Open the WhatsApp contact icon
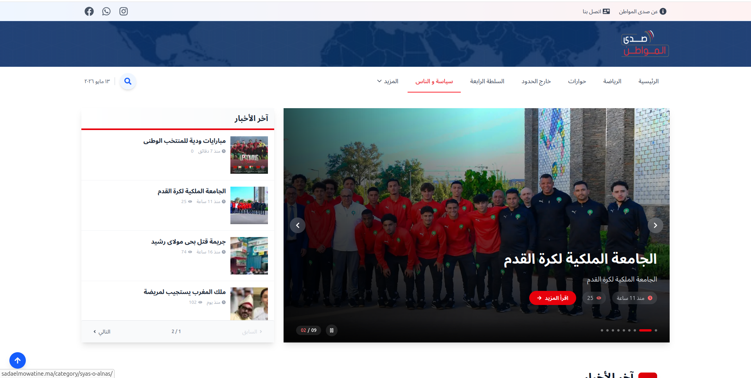Viewport: 751px width, 378px height. (x=106, y=11)
